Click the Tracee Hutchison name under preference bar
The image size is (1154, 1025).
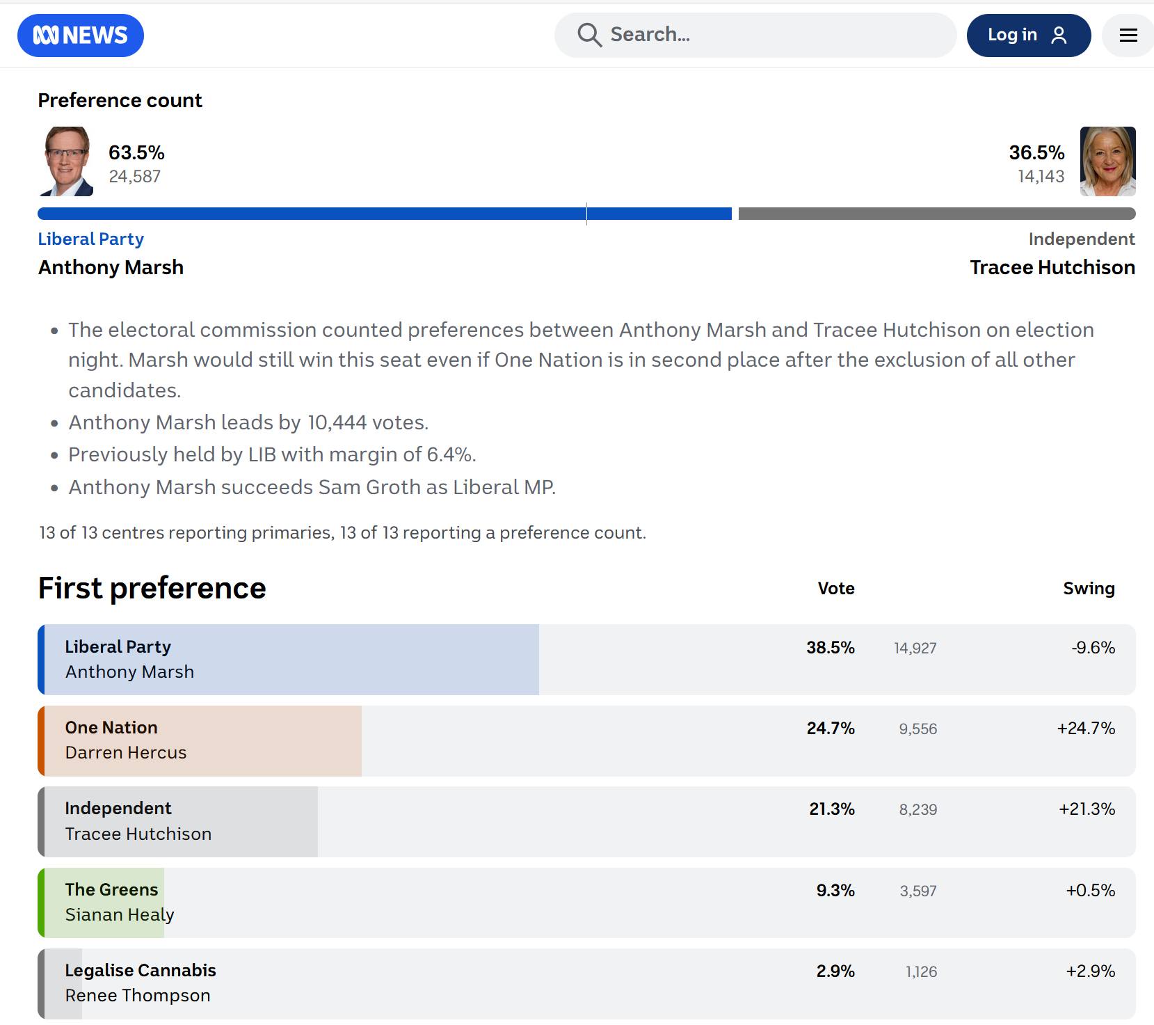pyautogui.click(x=1052, y=267)
